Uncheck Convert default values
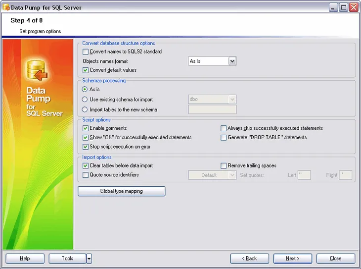This screenshot has width=361, height=269. coord(86,70)
